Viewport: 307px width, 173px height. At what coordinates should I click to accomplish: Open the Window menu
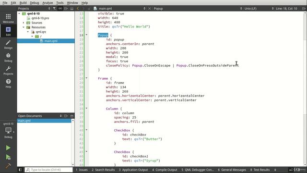(72, 3)
